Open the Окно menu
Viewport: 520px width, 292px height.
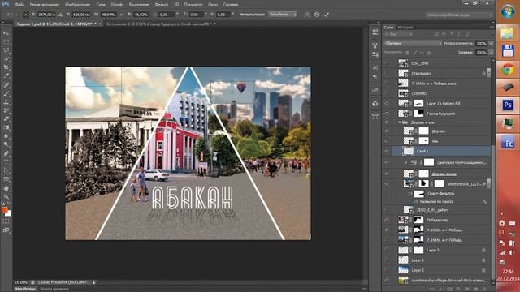coord(213,5)
